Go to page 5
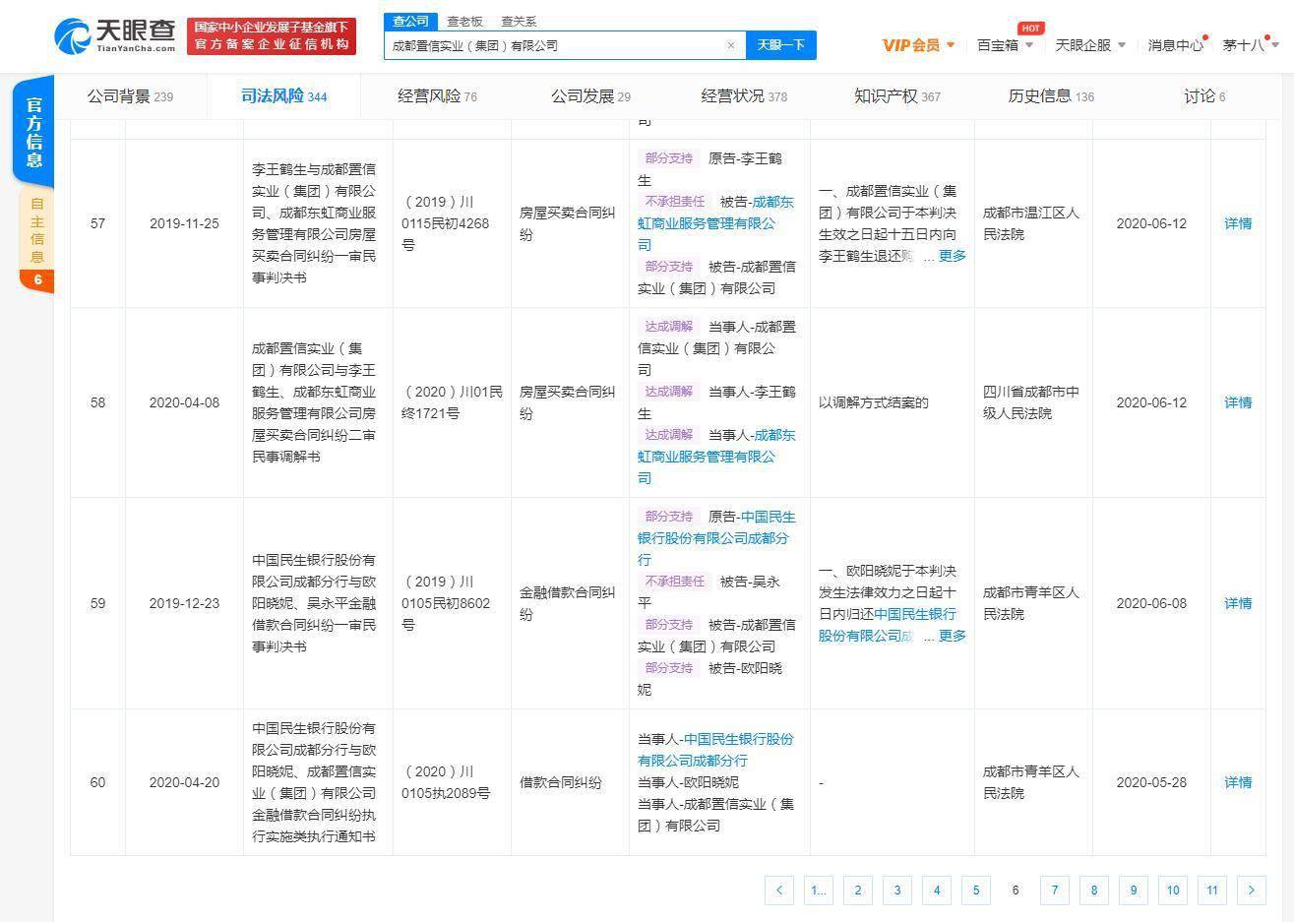 pyautogui.click(x=975, y=890)
